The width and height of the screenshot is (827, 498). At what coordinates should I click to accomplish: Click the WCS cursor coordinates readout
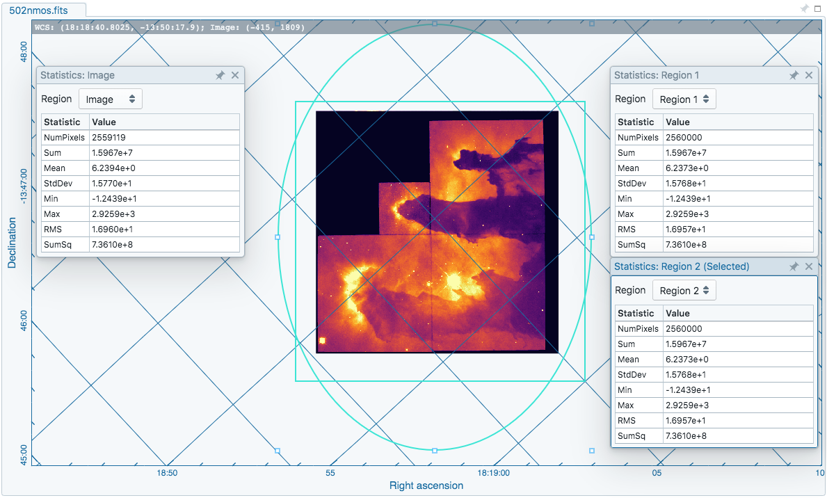coord(170,27)
